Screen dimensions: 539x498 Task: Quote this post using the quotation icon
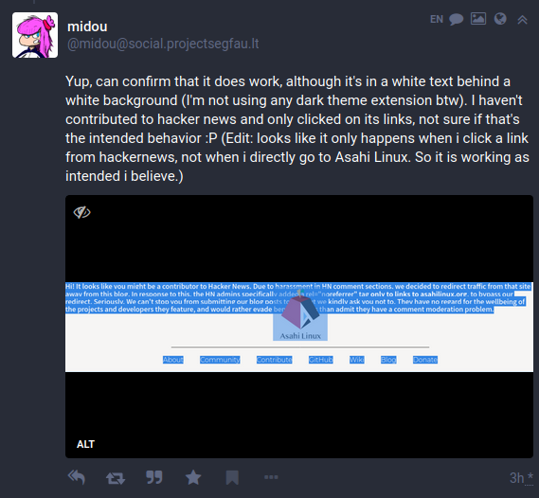tap(154, 477)
